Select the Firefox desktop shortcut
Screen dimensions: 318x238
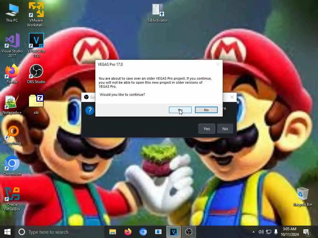pyautogui.click(x=12, y=74)
